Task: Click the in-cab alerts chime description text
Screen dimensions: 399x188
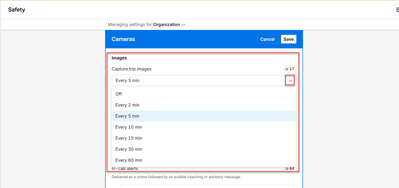Action: 176,177
